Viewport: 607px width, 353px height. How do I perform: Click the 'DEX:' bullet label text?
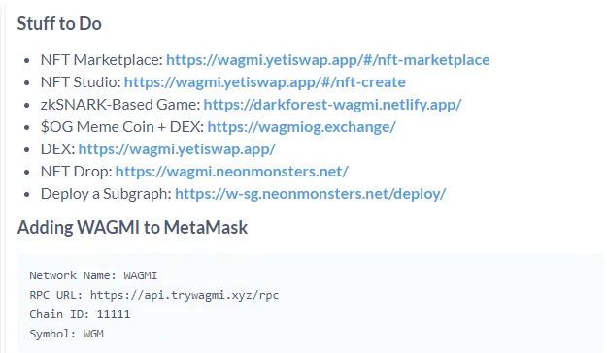coord(58,149)
